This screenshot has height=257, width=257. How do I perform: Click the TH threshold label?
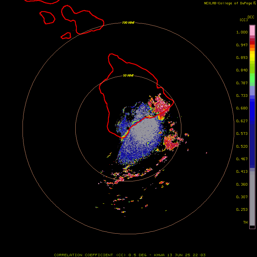point(245,222)
